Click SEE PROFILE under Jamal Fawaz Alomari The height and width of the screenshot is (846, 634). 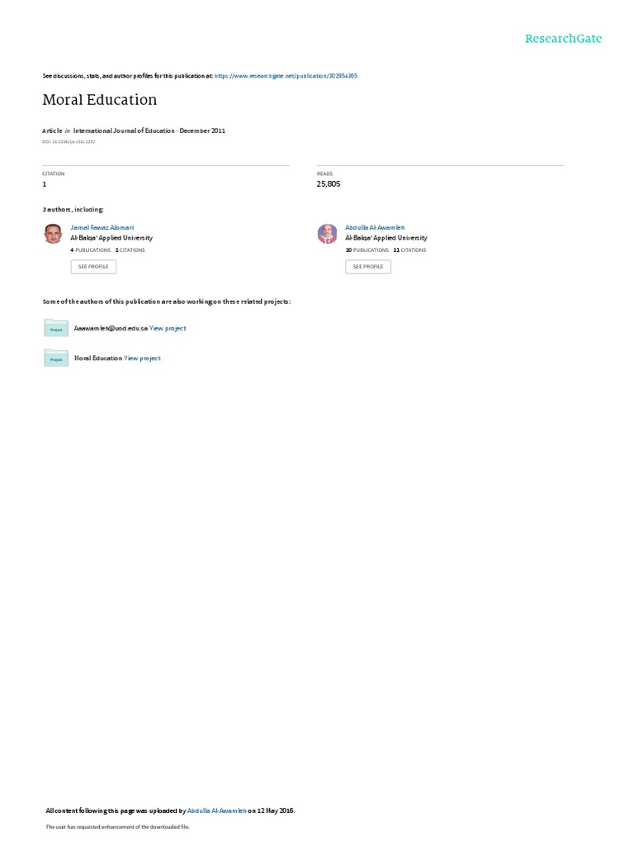pos(93,267)
